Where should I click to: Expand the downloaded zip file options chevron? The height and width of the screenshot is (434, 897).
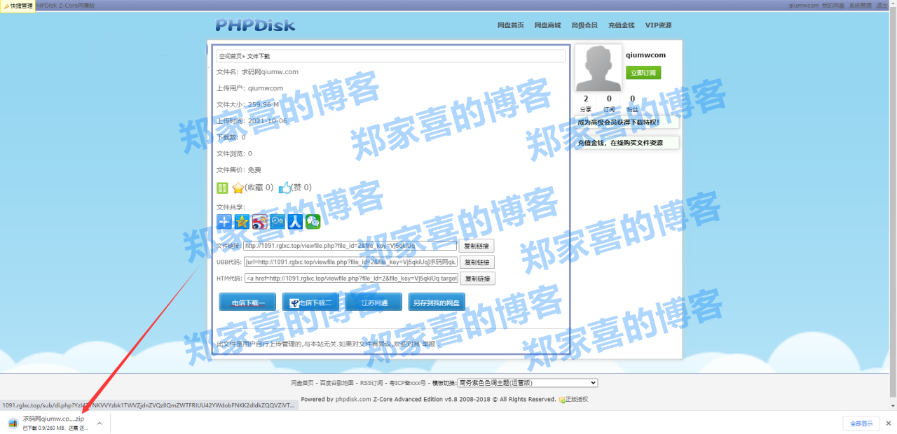(x=100, y=423)
